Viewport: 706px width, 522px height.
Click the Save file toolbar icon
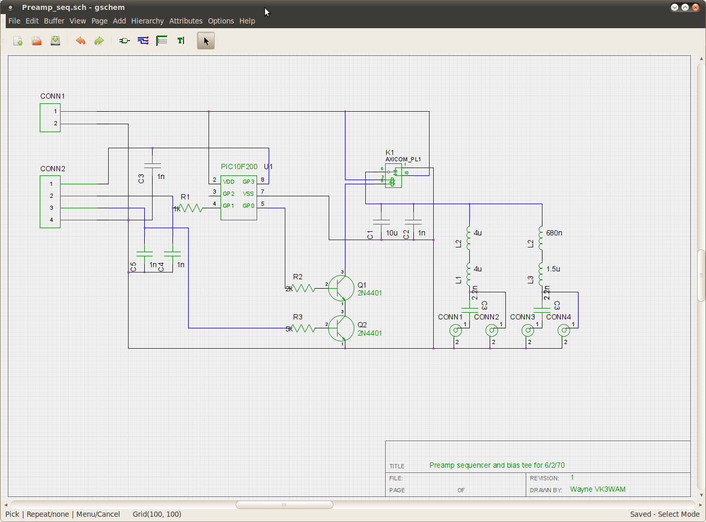point(55,41)
